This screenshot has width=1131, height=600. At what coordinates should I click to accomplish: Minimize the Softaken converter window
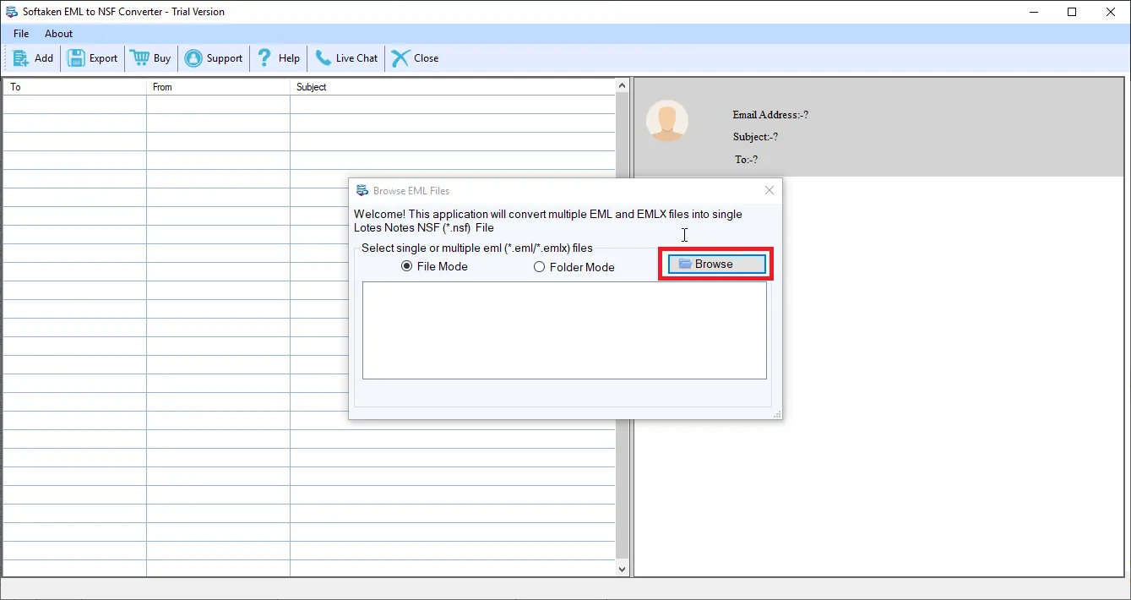(1033, 12)
